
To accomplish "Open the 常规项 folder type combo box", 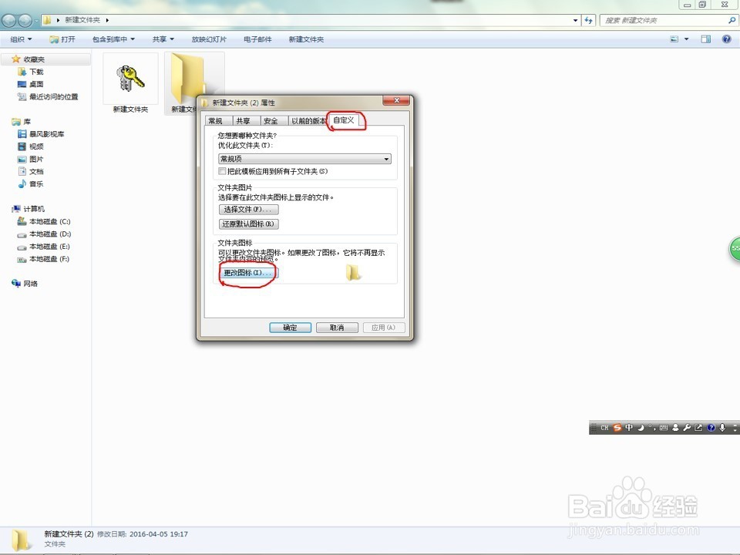I will coord(304,159).
